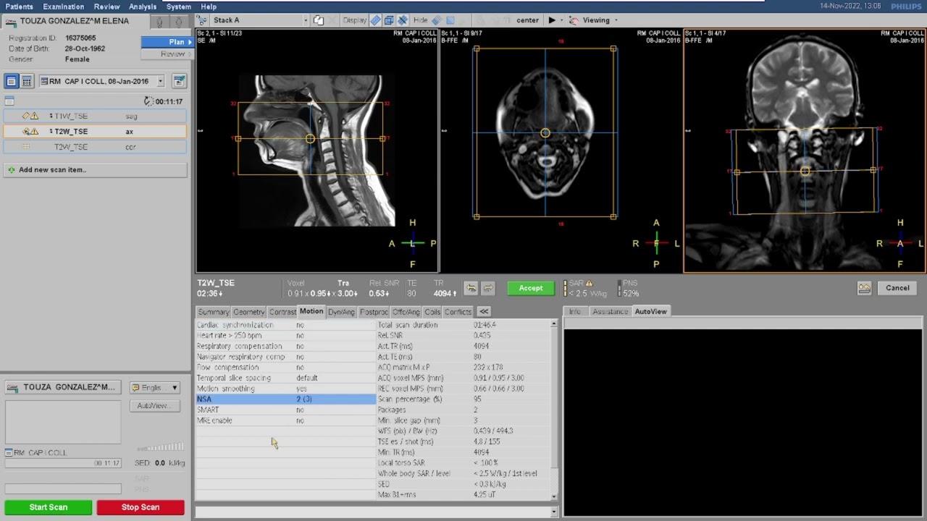
Task: Open the Analysis menu
Action: (143, 7)
